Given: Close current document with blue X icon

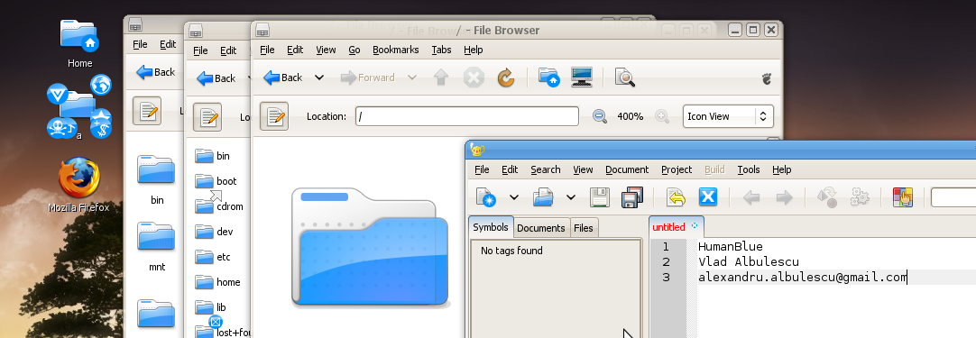Looking at the screenshot, I should (x=708, y=198).
